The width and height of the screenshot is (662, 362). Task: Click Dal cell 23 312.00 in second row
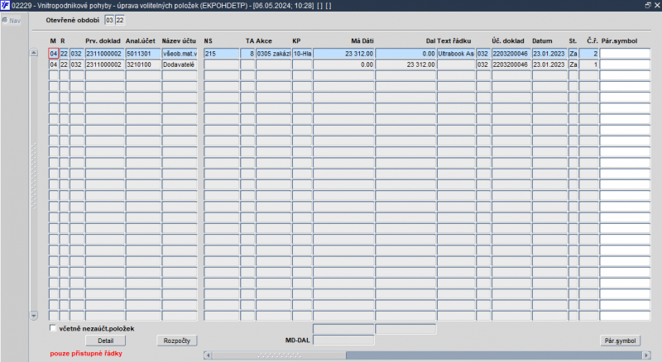click(x=405, y=64)
